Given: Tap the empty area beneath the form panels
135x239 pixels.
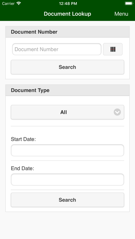Looking at the screenshot, I should pyautogui.click(x=67, y=225).
